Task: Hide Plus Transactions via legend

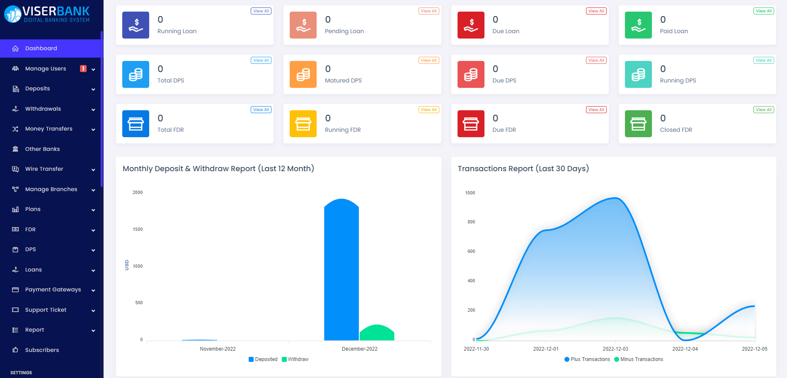Action: tap(587, 359)
